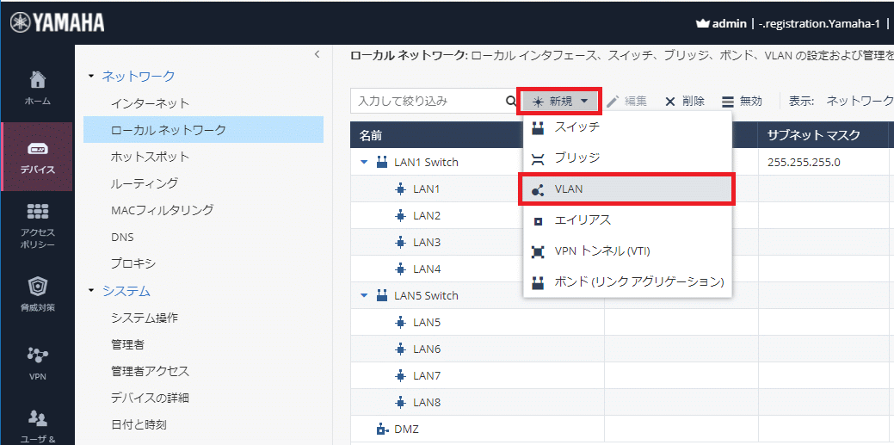Click the 無効 disable button

742,102
